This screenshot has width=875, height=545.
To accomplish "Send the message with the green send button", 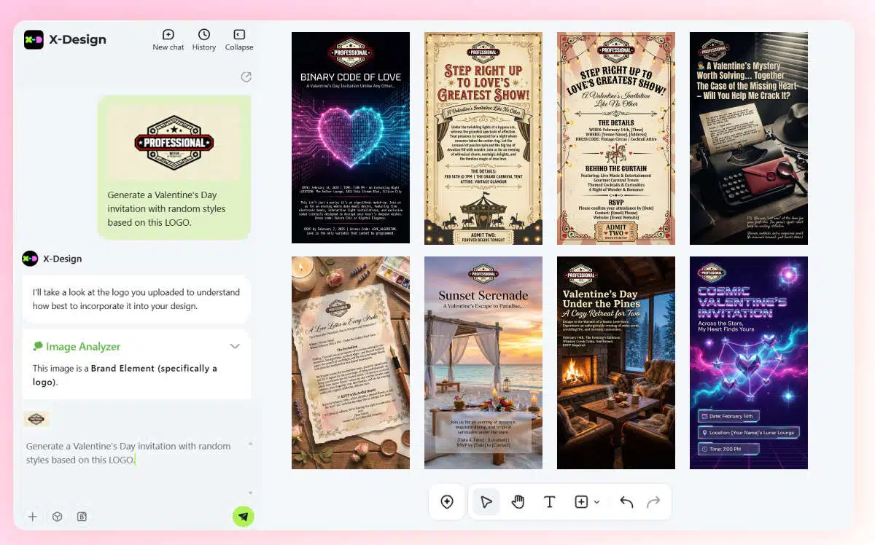I will tap(244, 516).
